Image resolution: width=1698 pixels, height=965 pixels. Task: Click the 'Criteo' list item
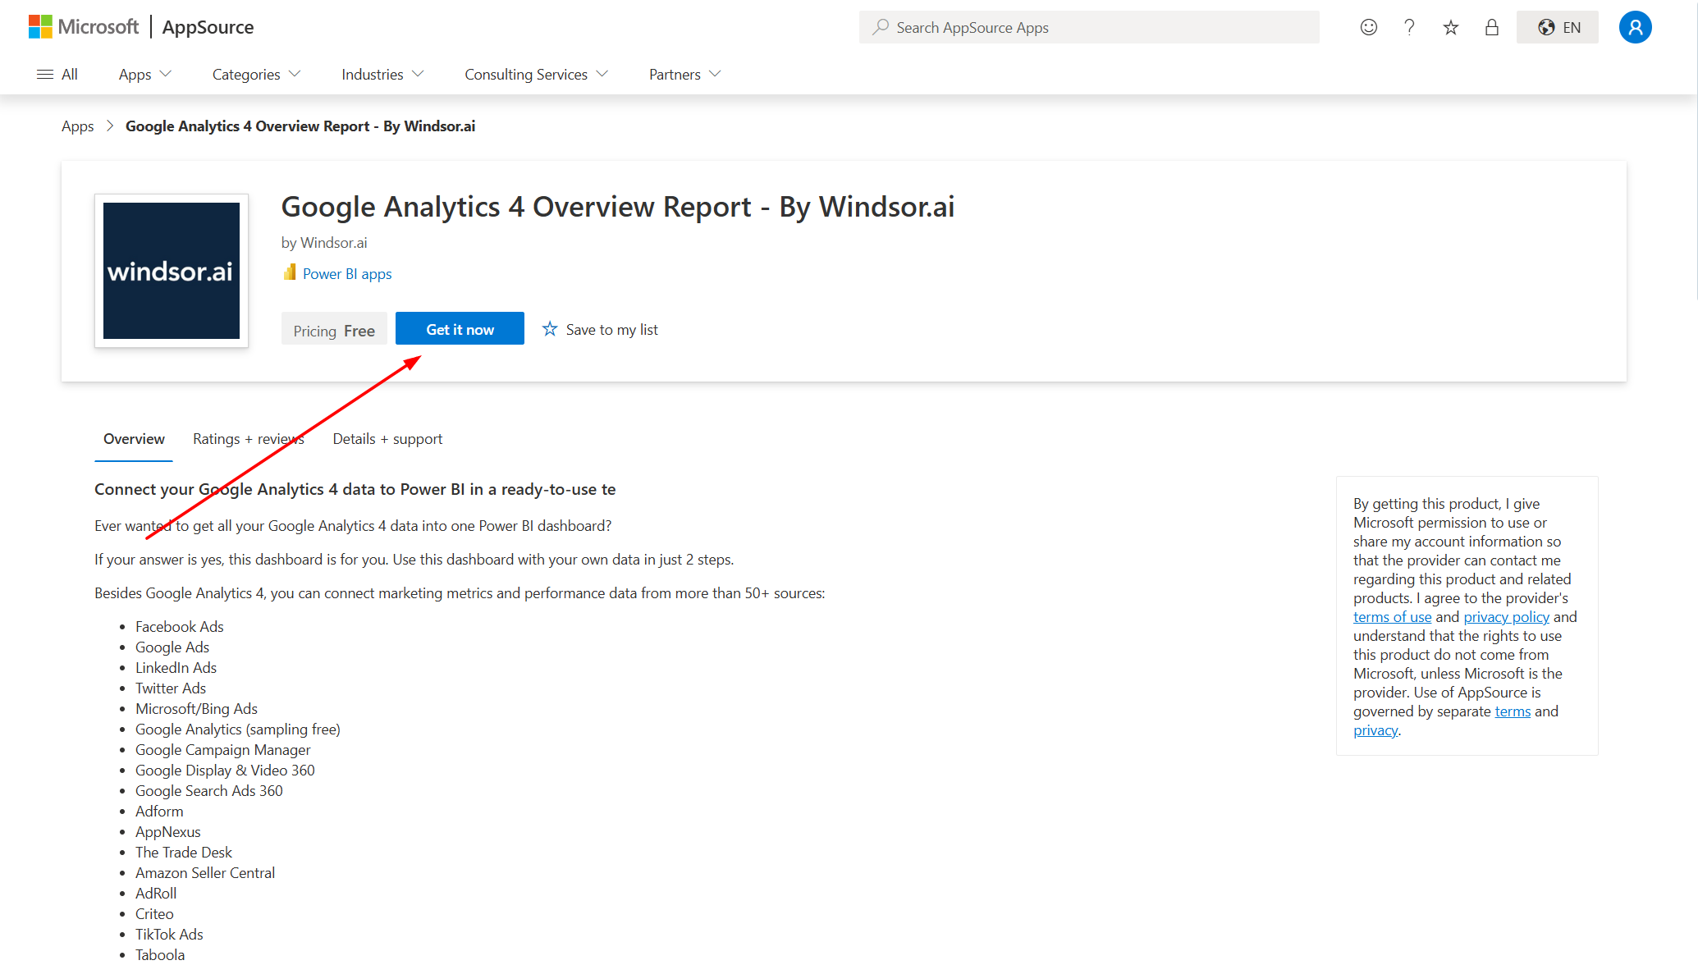pyautogui.click(x=154, y=914)
